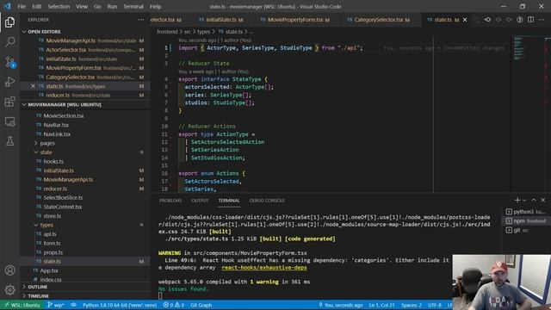Click git blame info in status bar
This screenshot has width=551, height=310.
[341, 305]
